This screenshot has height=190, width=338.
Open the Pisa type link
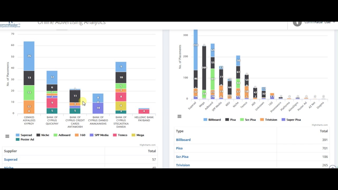click(179, 148)
